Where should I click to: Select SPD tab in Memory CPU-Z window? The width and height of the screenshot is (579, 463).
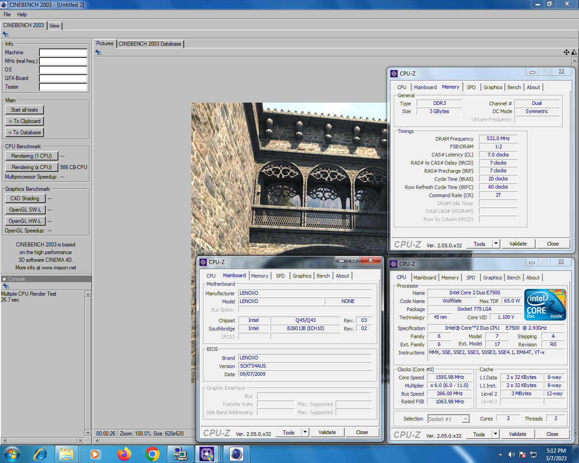(471, 87)
